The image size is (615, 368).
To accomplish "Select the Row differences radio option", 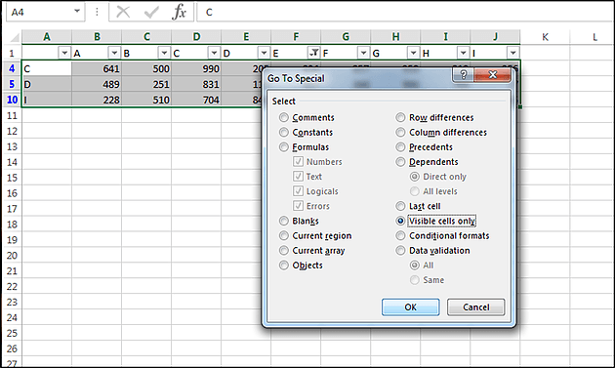I will pos(400,117).
